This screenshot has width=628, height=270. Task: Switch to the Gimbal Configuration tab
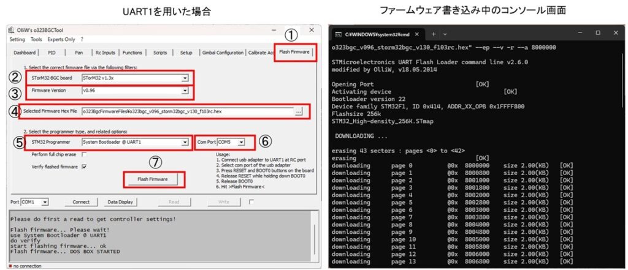tap(222, 53)
